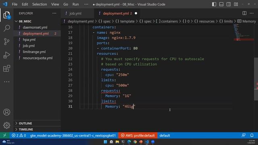Open the File menu
258x145 pixels.
point(15,4)
